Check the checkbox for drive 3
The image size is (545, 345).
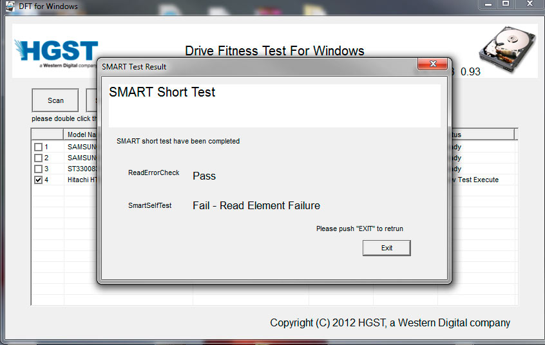pyautogui.click(x=38, y=169)
